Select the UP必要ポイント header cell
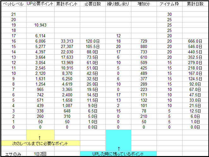The image size is (209, 157). [x=40, y=4]
